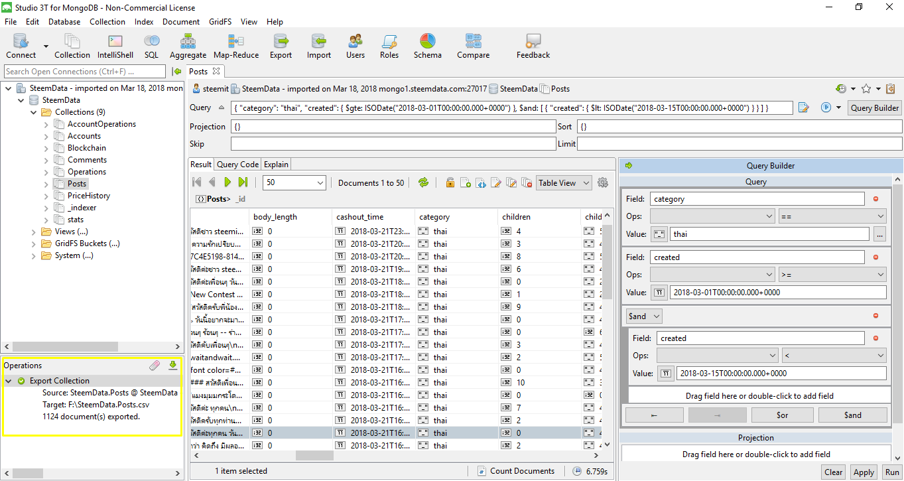
Task: Run query with the play icon
Action: tap(826, 107)
